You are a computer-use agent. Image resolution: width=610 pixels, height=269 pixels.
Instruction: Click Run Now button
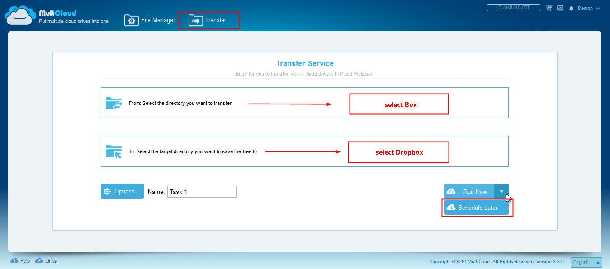point(469,192)
